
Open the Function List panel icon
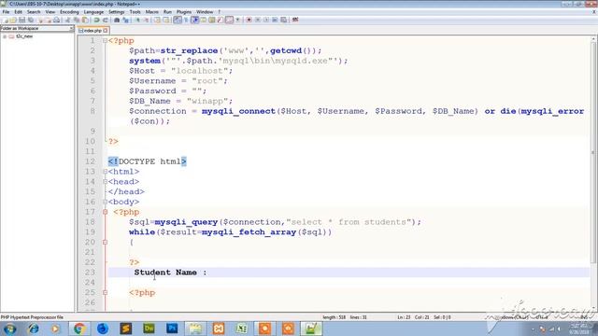pyautogui.click(x=221, y=20)
